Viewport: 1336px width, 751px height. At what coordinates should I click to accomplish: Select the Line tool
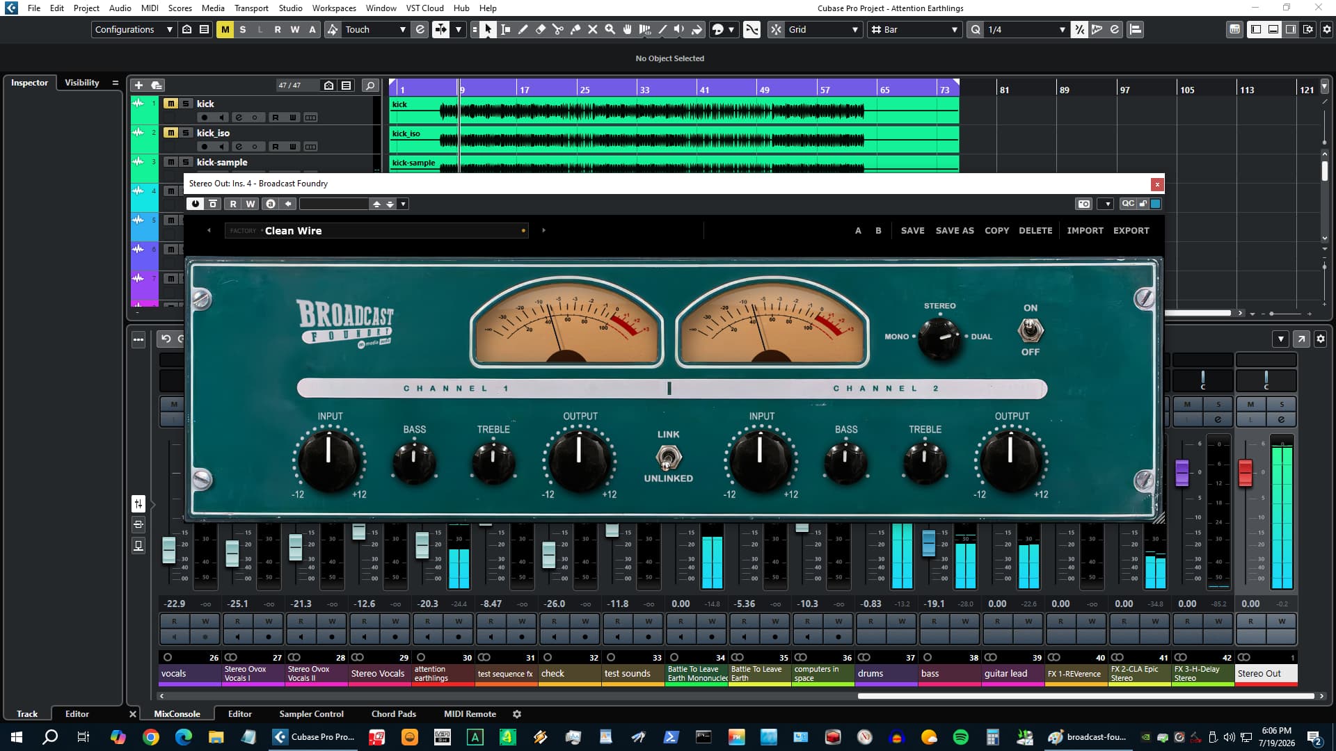point(662,29)
